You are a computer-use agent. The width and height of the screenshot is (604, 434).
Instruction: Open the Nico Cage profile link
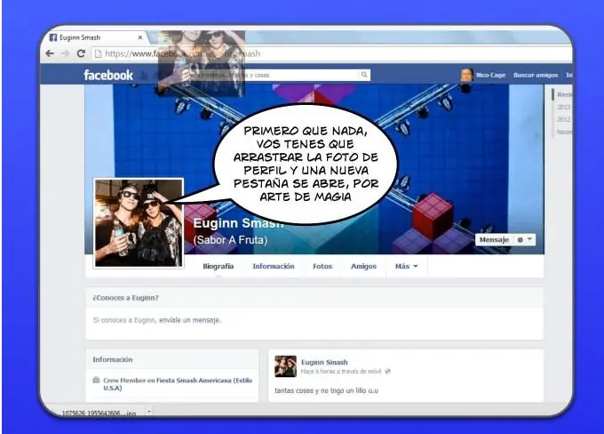point(490,75)
